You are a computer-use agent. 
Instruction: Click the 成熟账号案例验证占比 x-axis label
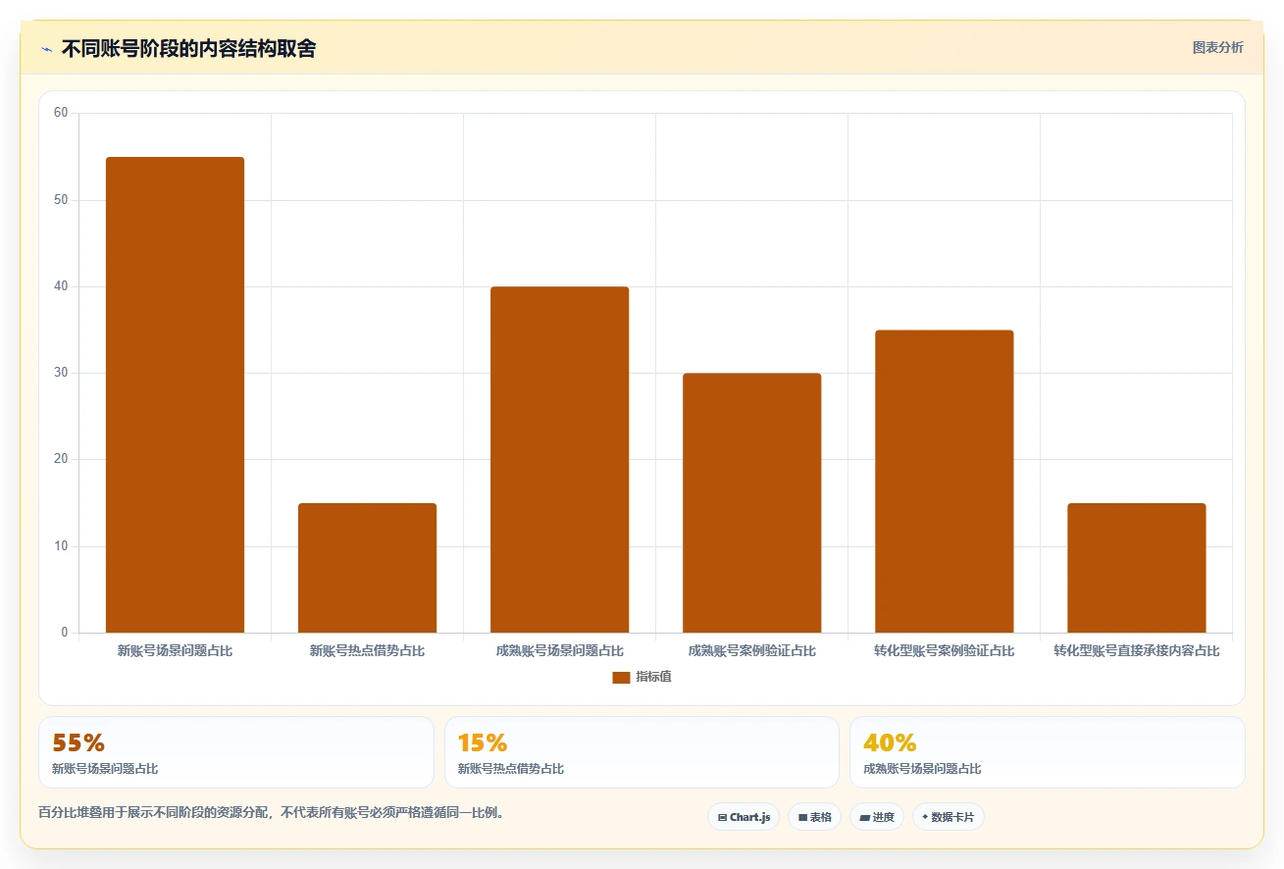pos(751,650)
